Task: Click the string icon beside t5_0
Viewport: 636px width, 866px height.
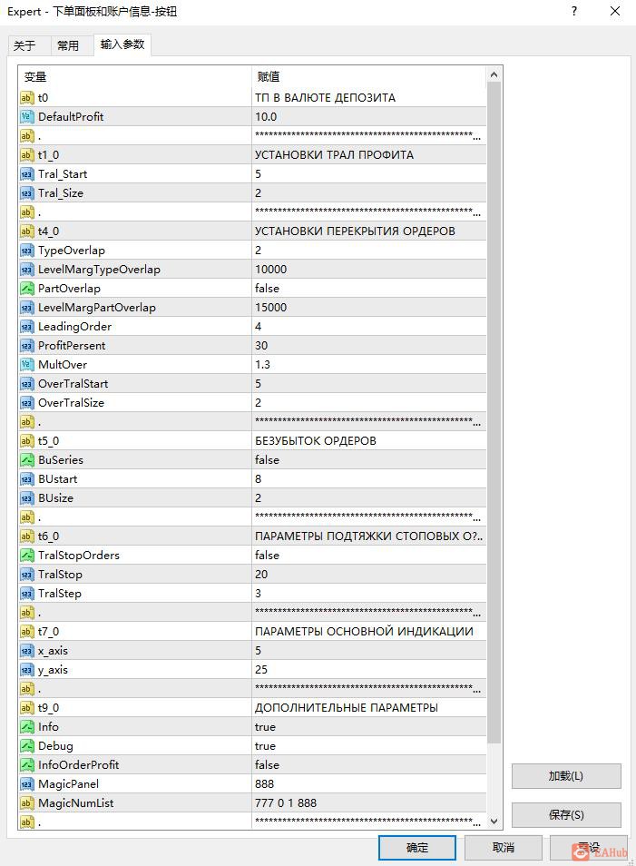Action: coord(26,441)
